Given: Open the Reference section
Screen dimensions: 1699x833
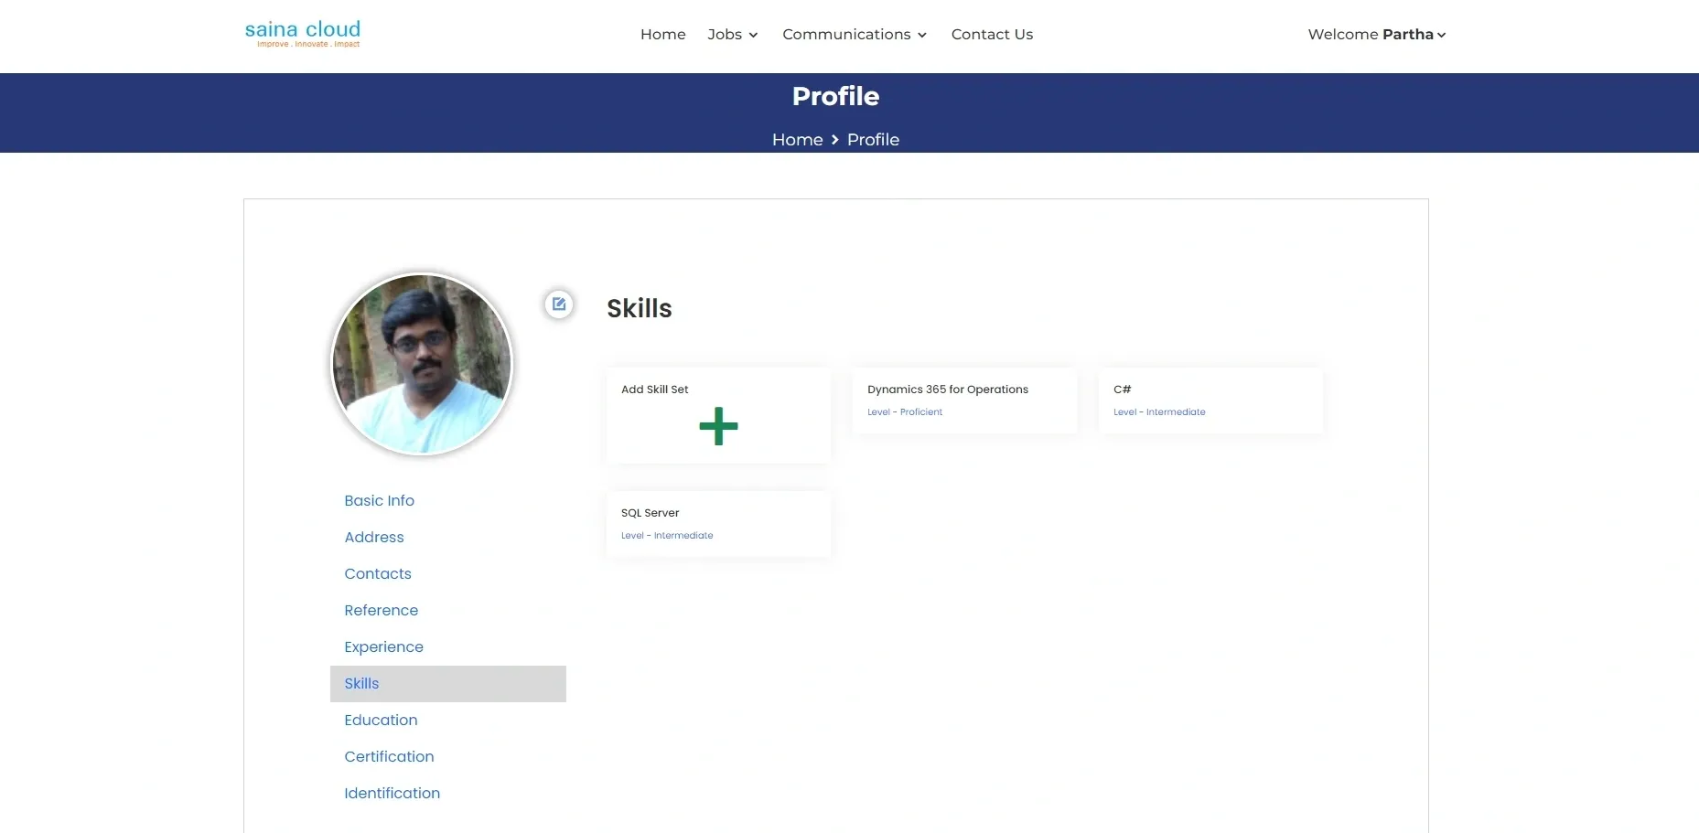Looking at the screenshot, I should pos(381,611).
